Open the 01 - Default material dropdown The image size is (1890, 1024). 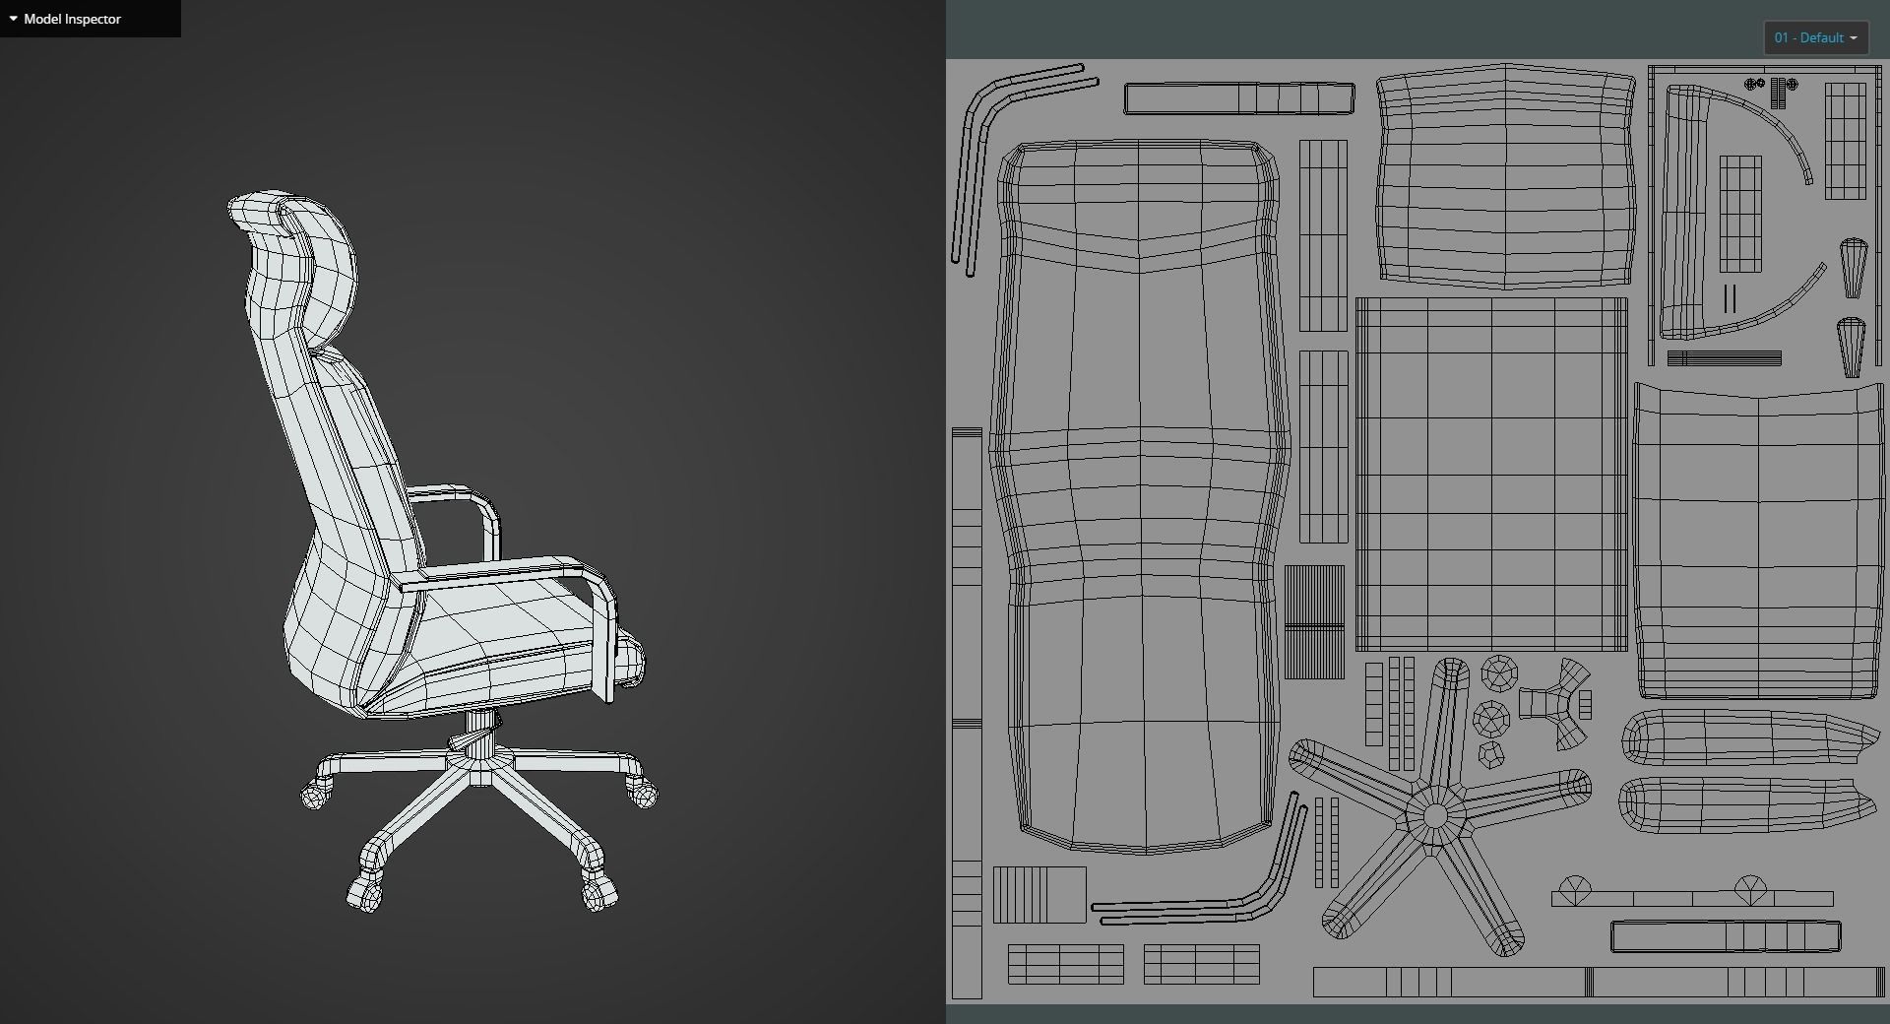pos(1815,37)
